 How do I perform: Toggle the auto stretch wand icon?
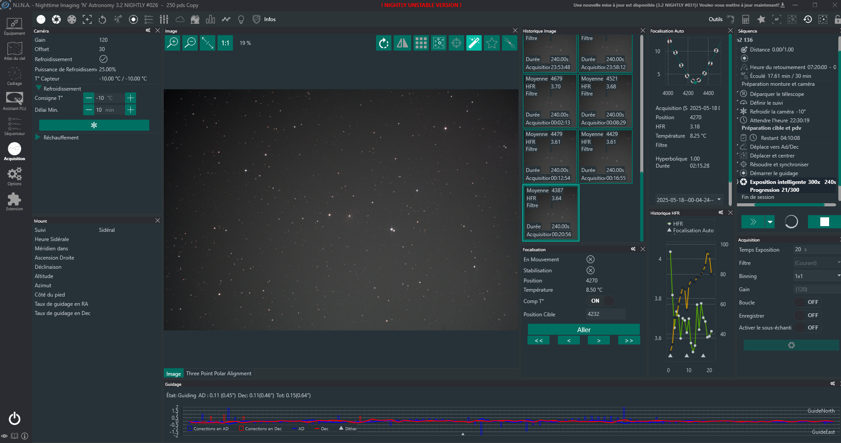474,43
